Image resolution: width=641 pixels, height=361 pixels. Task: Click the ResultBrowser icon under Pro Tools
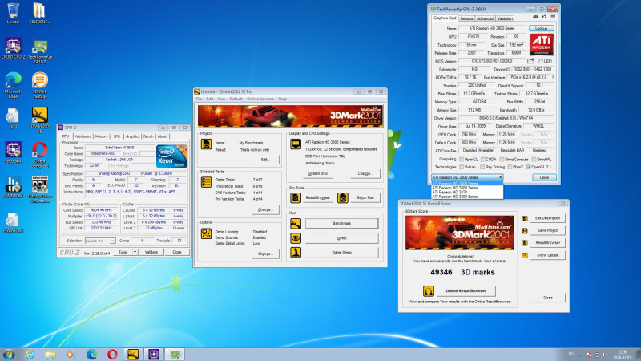[x=295, y=196]
